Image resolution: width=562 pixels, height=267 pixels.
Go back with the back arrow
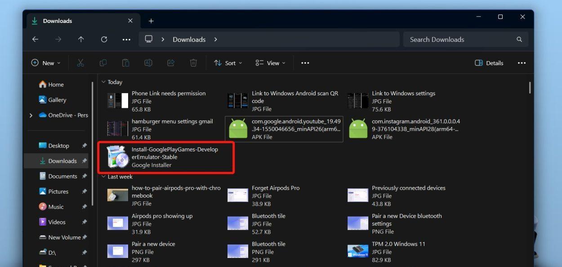click(x=35, y=40)
